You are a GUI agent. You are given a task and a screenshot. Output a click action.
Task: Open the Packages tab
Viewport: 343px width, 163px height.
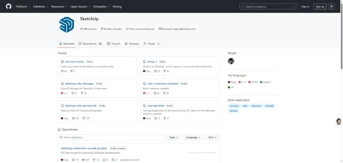click(132, 44)
